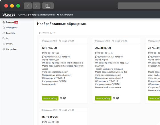
Task: Click the Обращение #576 card header
Action: point(63,41)
